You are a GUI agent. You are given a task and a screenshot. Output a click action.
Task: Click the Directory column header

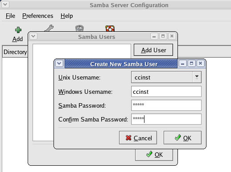tap(15, 52)
